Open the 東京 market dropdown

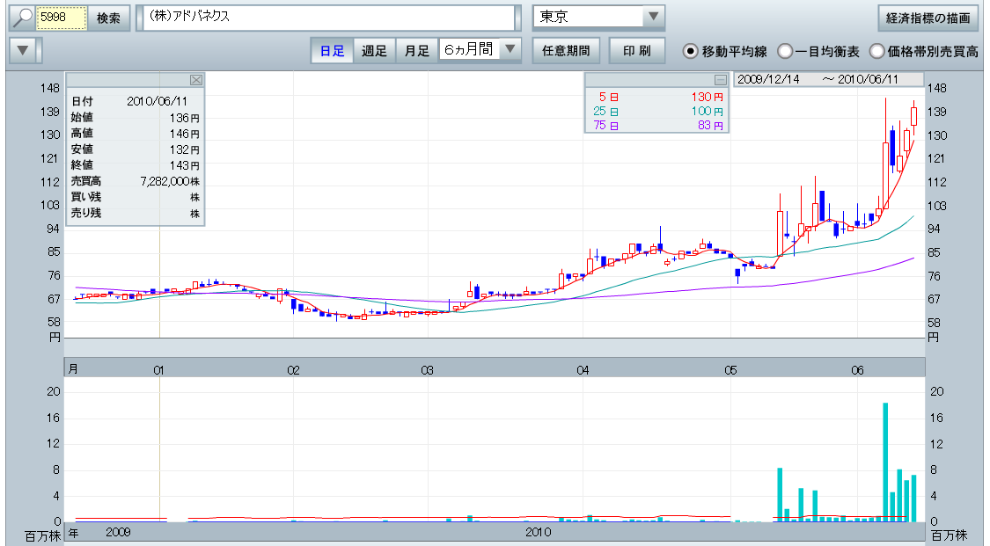pos(652,18)
